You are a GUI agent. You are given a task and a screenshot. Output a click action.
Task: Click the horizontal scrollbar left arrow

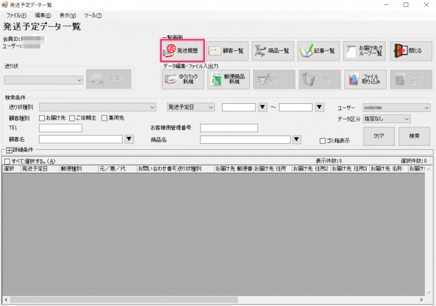[x=6, y=300]
